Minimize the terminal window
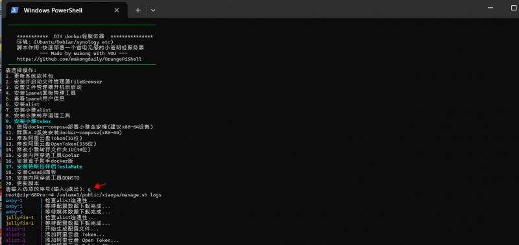The height and width of the screenshot is (245, 519). [x=490, y=8]
